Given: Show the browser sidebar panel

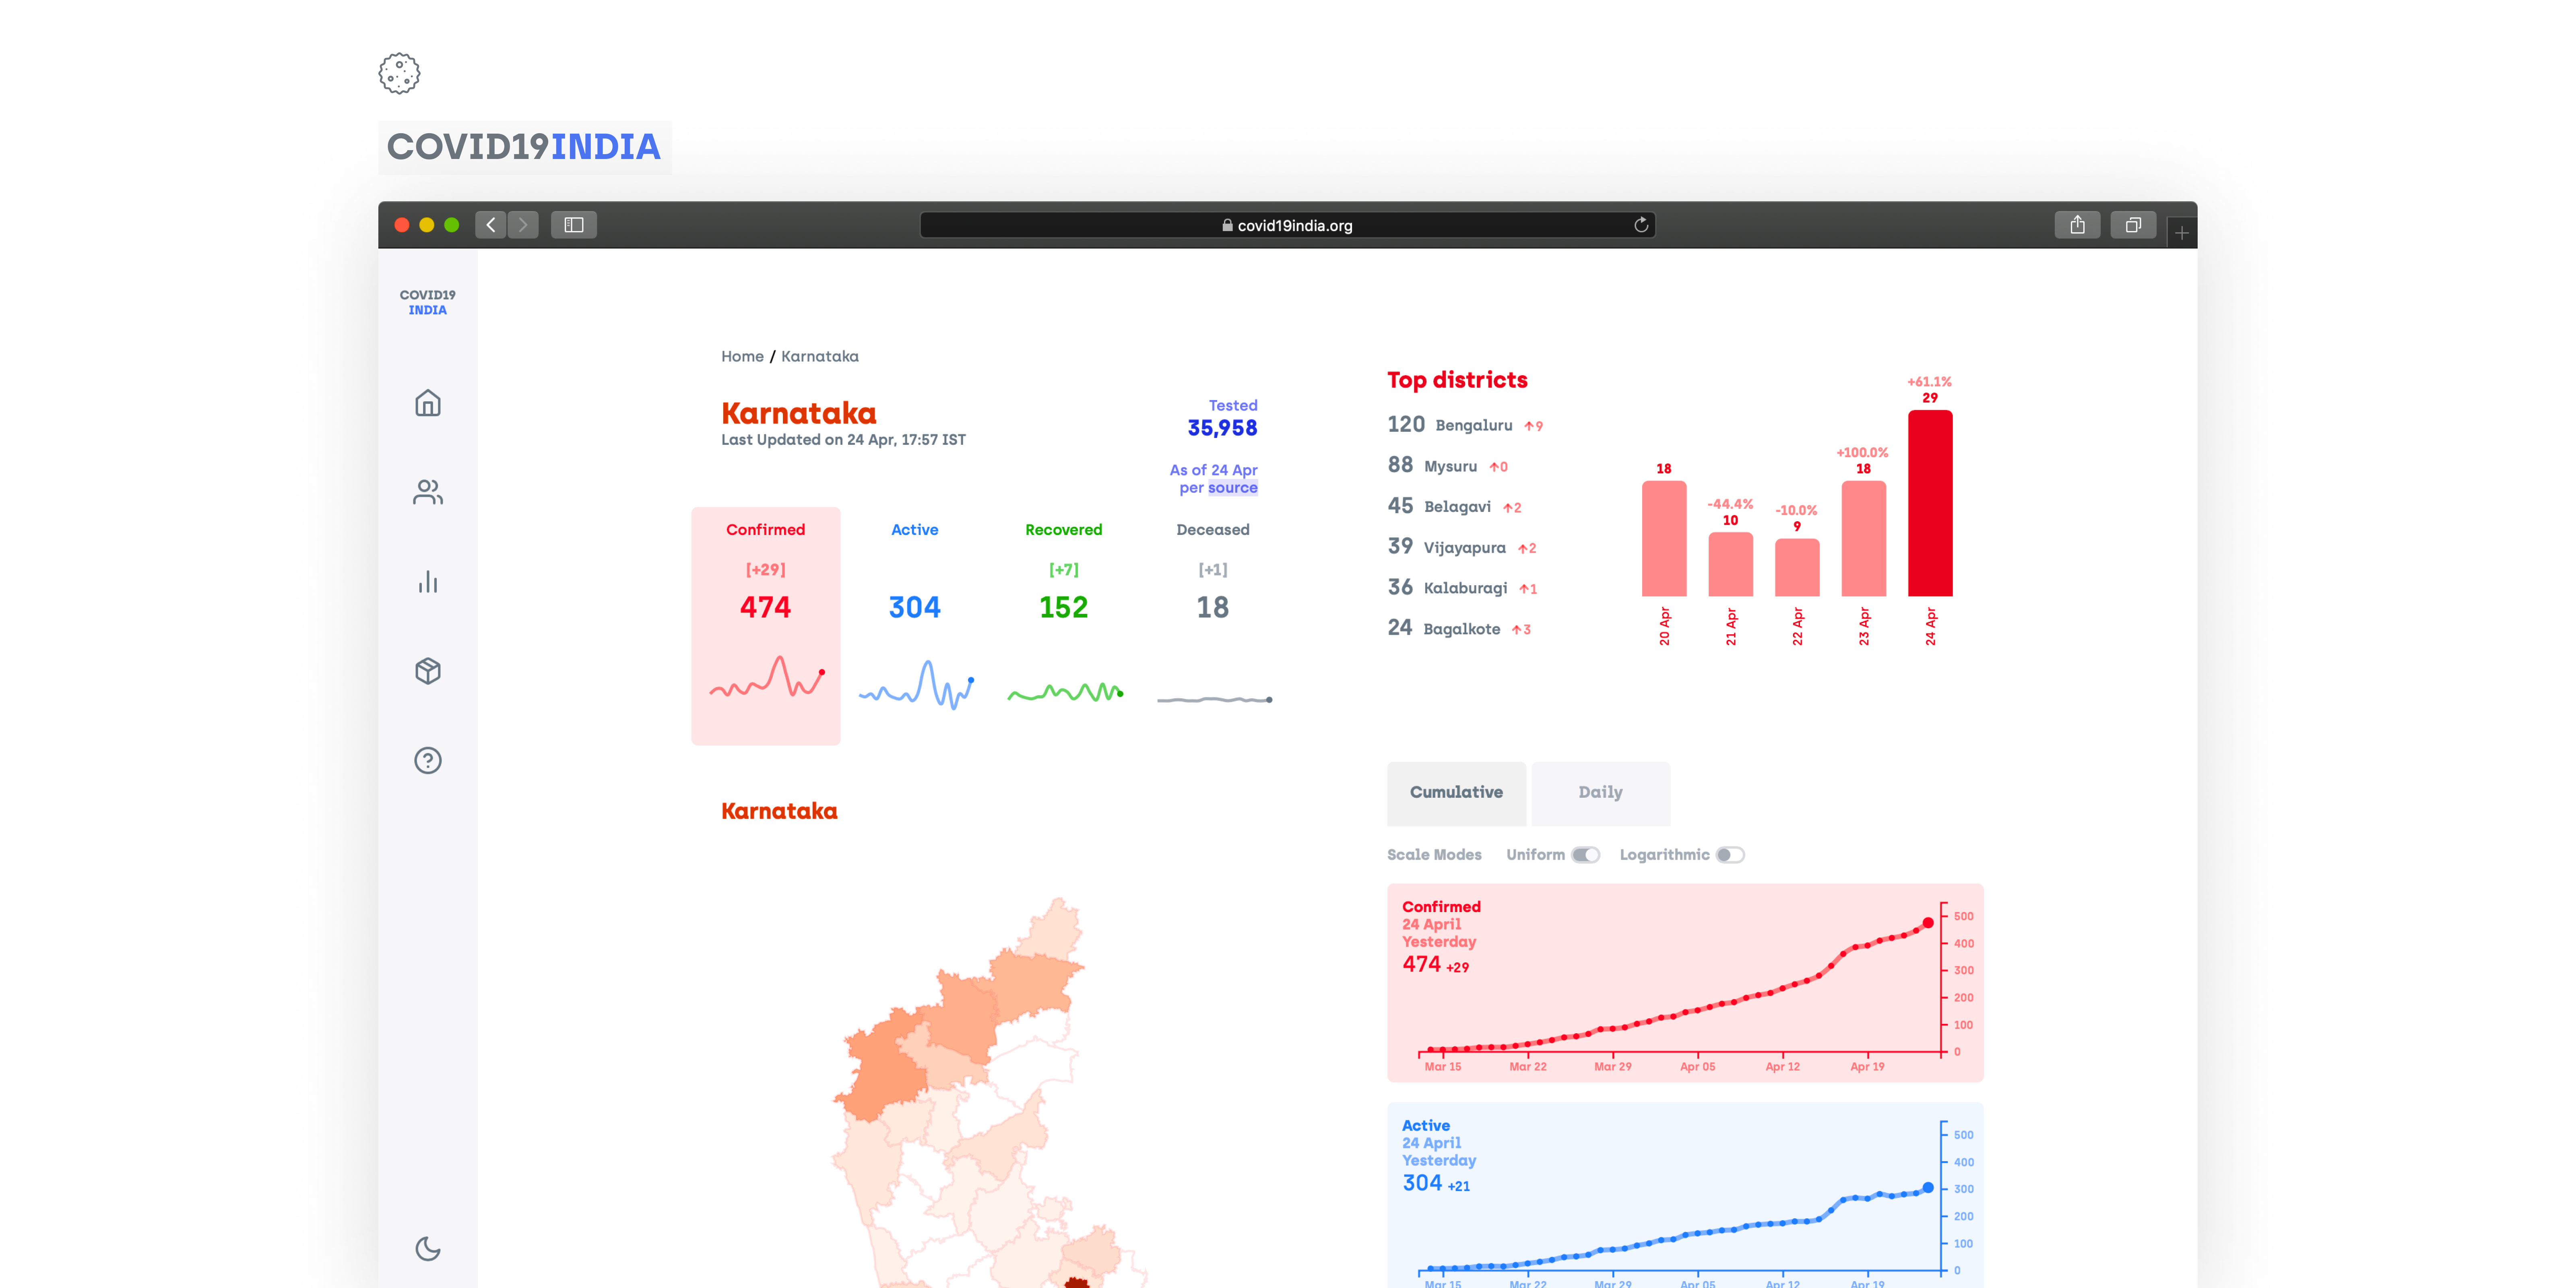Looking at the screenshot, I should click(x=573, y=225).
